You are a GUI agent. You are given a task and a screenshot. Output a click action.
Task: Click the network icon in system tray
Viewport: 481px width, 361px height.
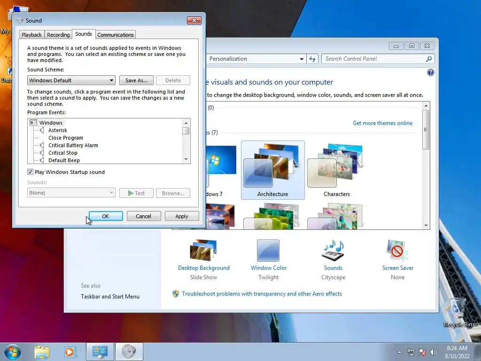click(x=411, y=352)
